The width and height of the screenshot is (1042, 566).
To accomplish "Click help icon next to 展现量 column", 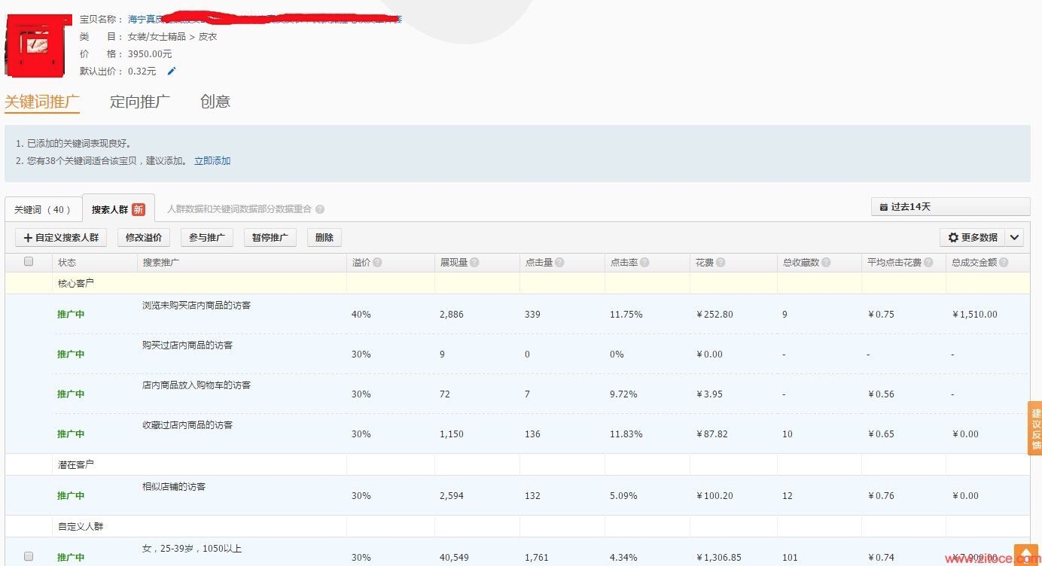I will pyautogui.click(x=474, y=263).
